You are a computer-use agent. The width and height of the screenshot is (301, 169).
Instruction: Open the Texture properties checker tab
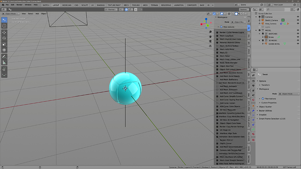pyautogui.click(x=253, y=140)
